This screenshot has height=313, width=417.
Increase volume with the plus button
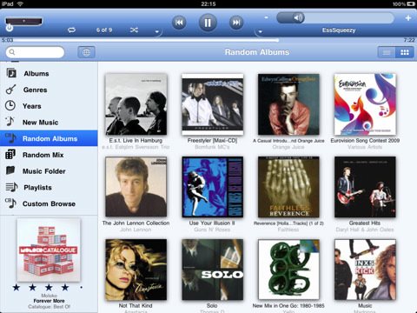(408, 18)
